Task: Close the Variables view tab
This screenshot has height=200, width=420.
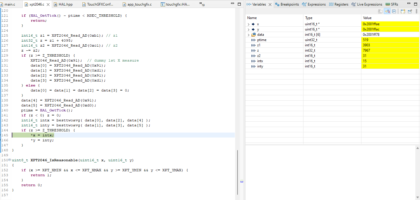Action: coord(270,4)
